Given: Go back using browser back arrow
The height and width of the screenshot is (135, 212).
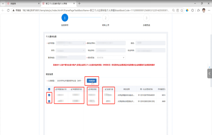Looking at the screenshot, I should click(3, 10).
